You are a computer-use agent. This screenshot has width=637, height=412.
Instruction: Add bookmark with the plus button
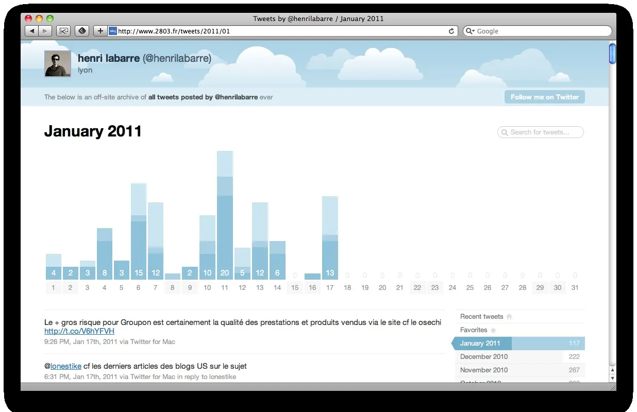pyautogui.click(x=100, y=31)
